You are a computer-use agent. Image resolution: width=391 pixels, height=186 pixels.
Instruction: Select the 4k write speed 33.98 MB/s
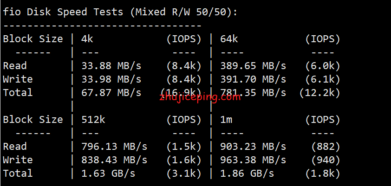pyautogui.click(x=111, y=79)
